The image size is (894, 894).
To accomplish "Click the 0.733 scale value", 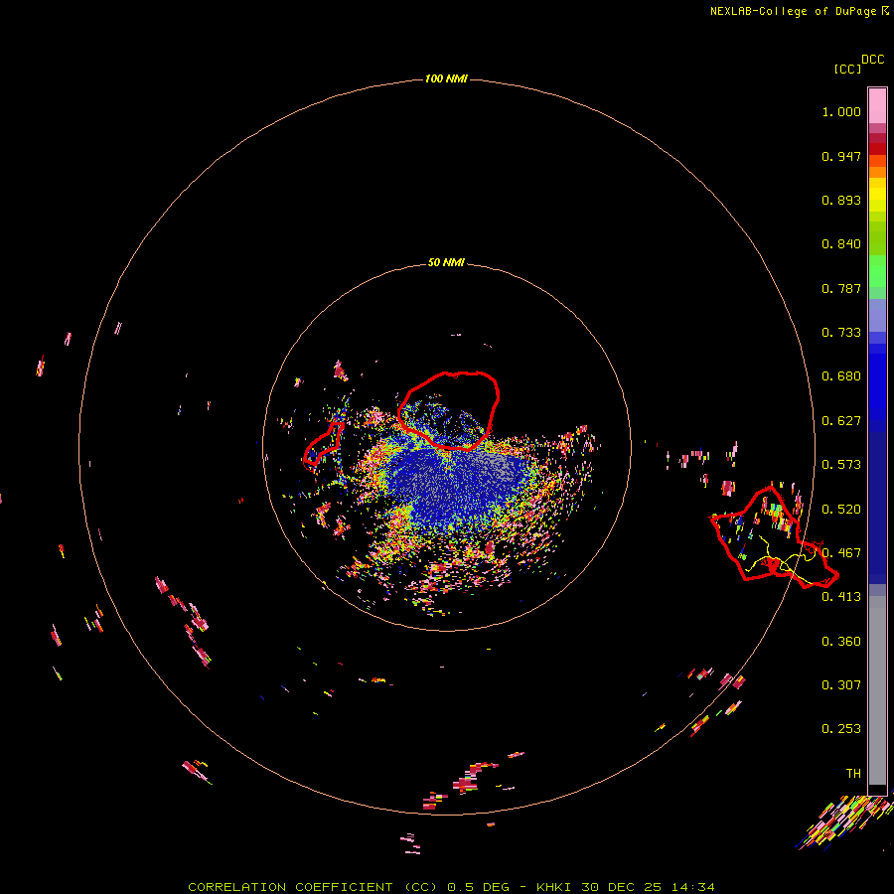I will 841,333.
